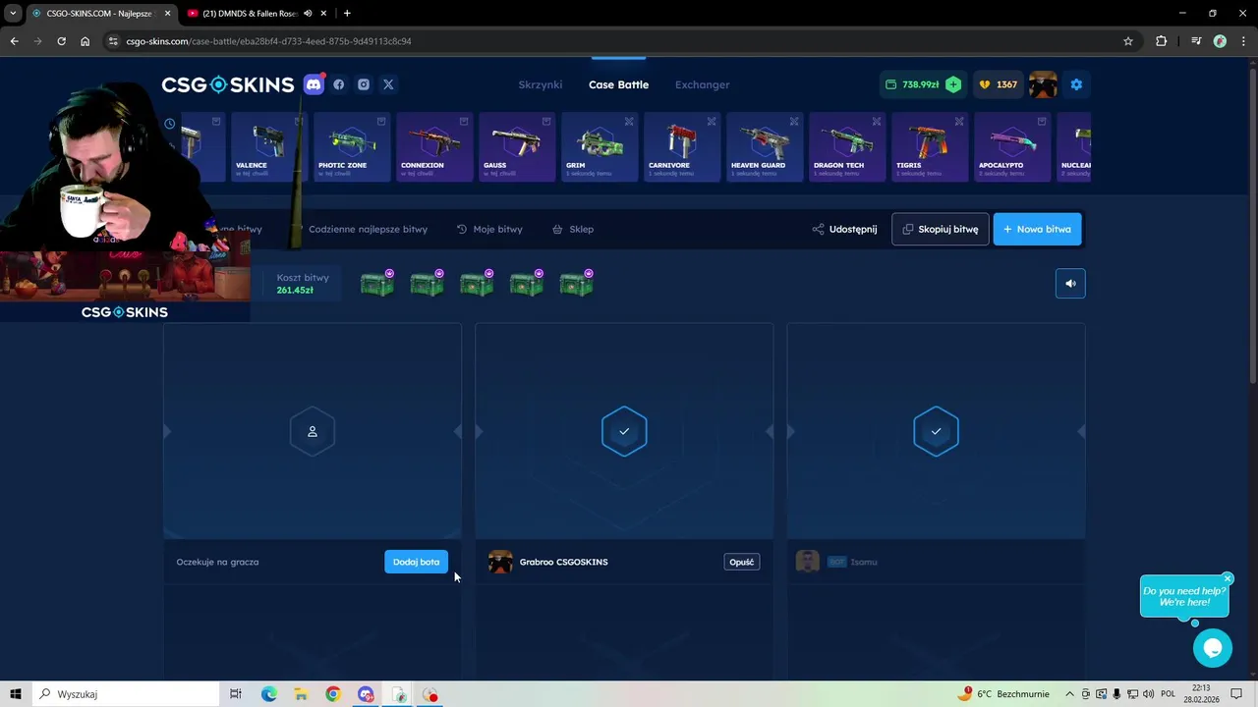Open Task View on the taskbar
Image resolution: width=1258 pixels, height=707 pixels.
pos(236,694)
